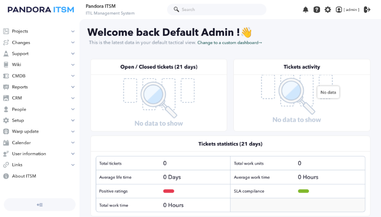Open the Warp update menu item
381x217 pixels.
click(25, 131)
